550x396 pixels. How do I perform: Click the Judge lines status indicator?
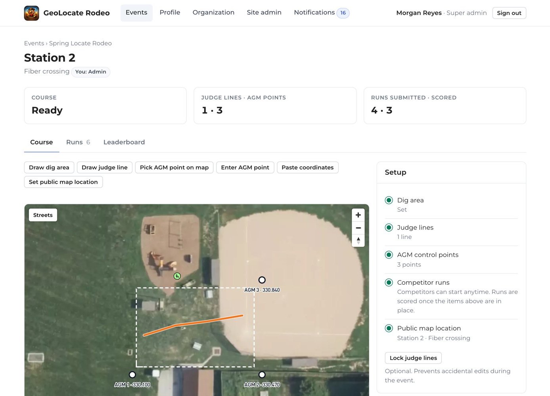tap(389, 227)
